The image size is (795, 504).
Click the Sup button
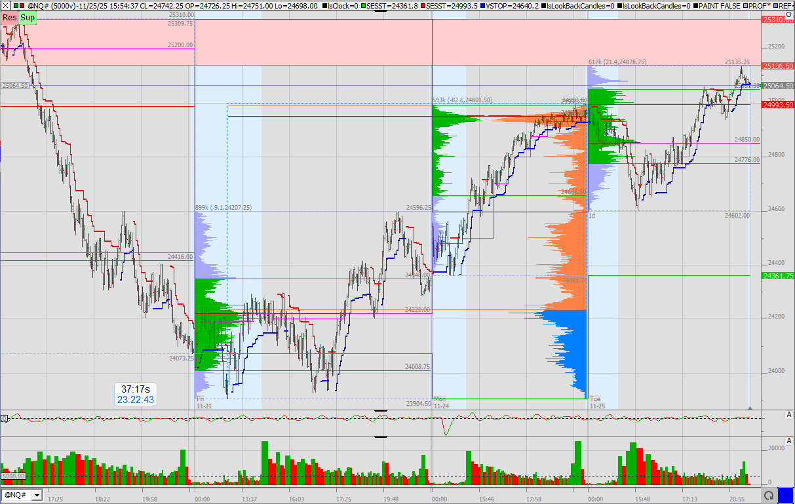tap(28, 17)
